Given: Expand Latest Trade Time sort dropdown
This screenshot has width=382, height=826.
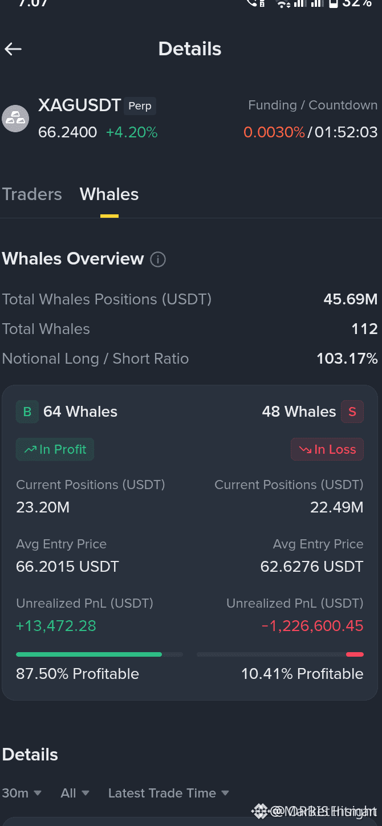Looking at the screenshot, I should [x=169, y=793].
